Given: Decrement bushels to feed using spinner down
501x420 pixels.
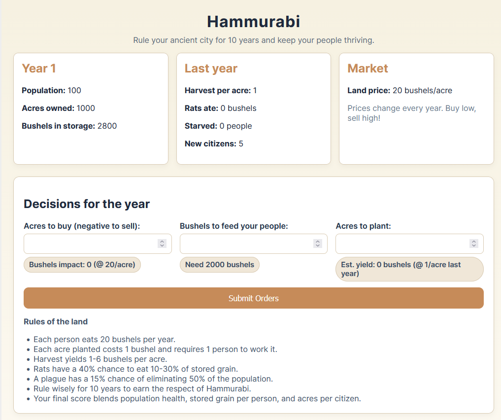Looking at the screenshot, I should (x=318, y=245).
